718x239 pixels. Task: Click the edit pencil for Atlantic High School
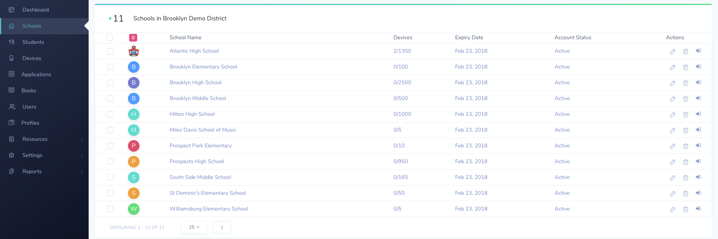coord(673,52)
